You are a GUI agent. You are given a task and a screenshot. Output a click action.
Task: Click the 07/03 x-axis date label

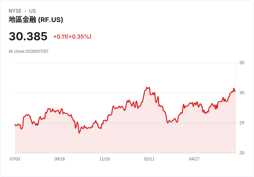coord(15,159)
